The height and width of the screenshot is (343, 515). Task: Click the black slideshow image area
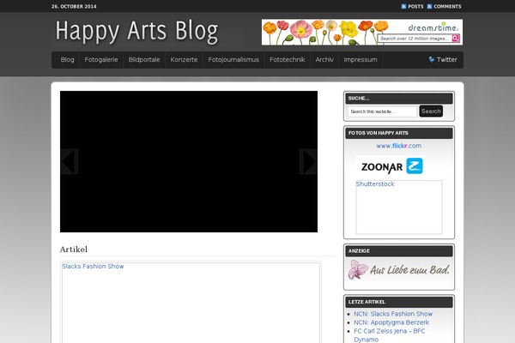point(189,161)
